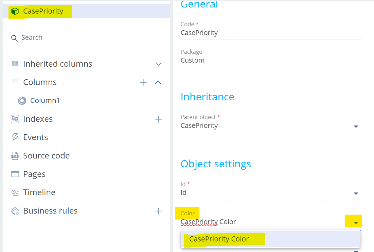
Task: Click the Source code icon
Action: 14,155
